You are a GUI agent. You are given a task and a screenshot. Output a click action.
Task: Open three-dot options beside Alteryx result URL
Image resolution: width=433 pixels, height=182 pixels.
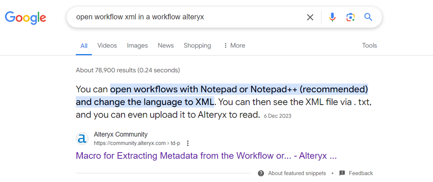click(x=188, y=143)
